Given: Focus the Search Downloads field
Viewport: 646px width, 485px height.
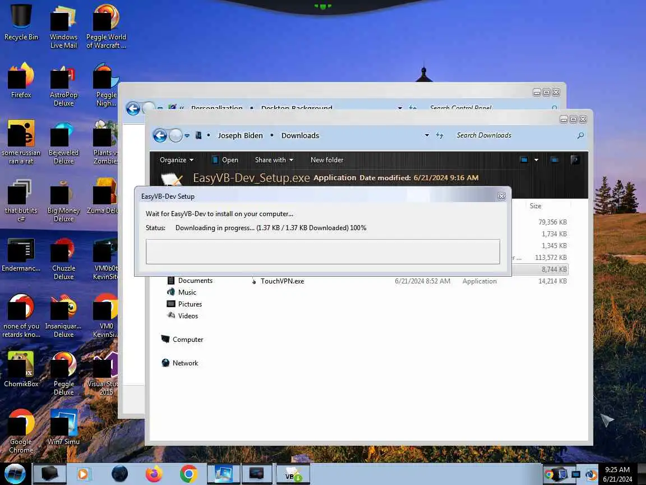Looking at the screenshot, I should pyautogui.click(x=515, y=135).
